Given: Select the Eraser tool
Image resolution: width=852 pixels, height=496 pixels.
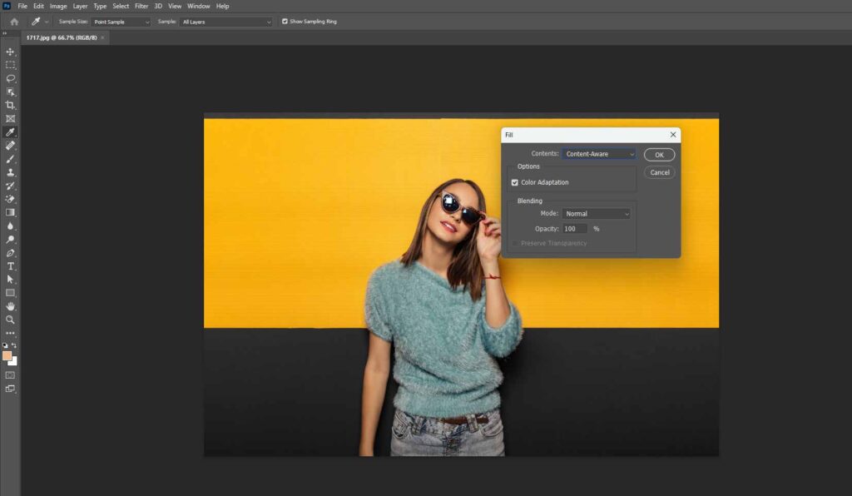Looking at the screenshot, I should [10, 199].
